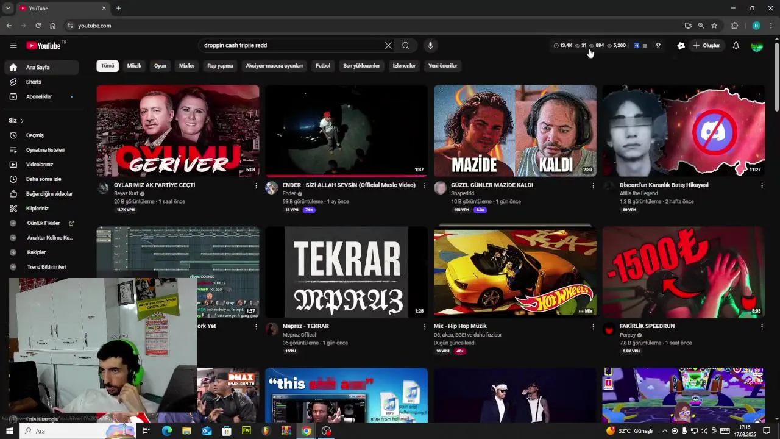Open the FAKİRLİK SPEEDRUN thumbnail
The image size is (780, 439).
click(683, 272)
